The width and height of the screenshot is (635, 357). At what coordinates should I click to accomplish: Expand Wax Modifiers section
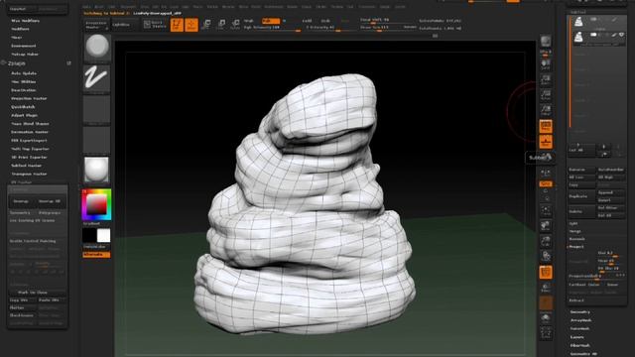click(x=25, y=21)
